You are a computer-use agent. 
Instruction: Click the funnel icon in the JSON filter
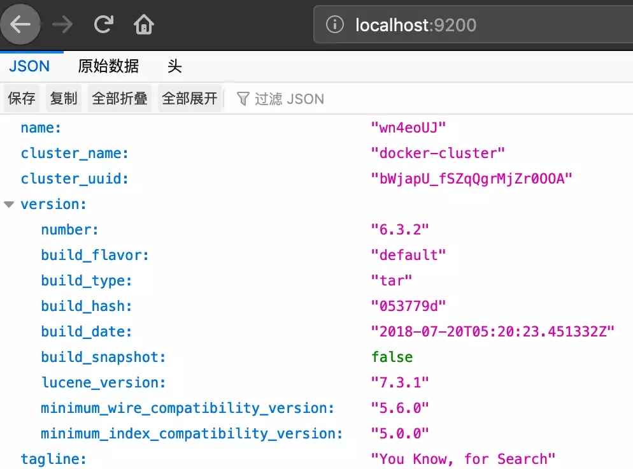(243, 98)
